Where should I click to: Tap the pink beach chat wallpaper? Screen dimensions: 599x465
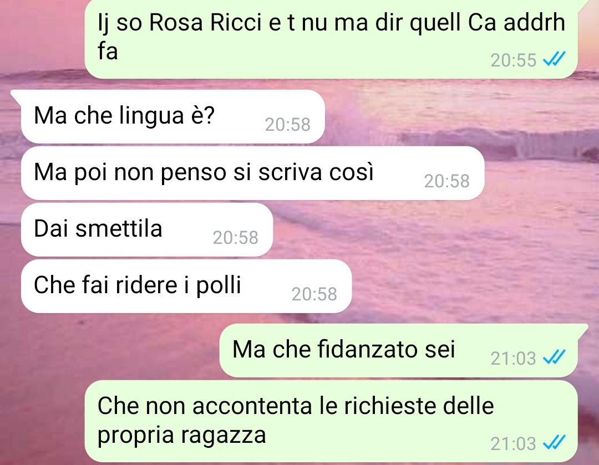(478, 248)
